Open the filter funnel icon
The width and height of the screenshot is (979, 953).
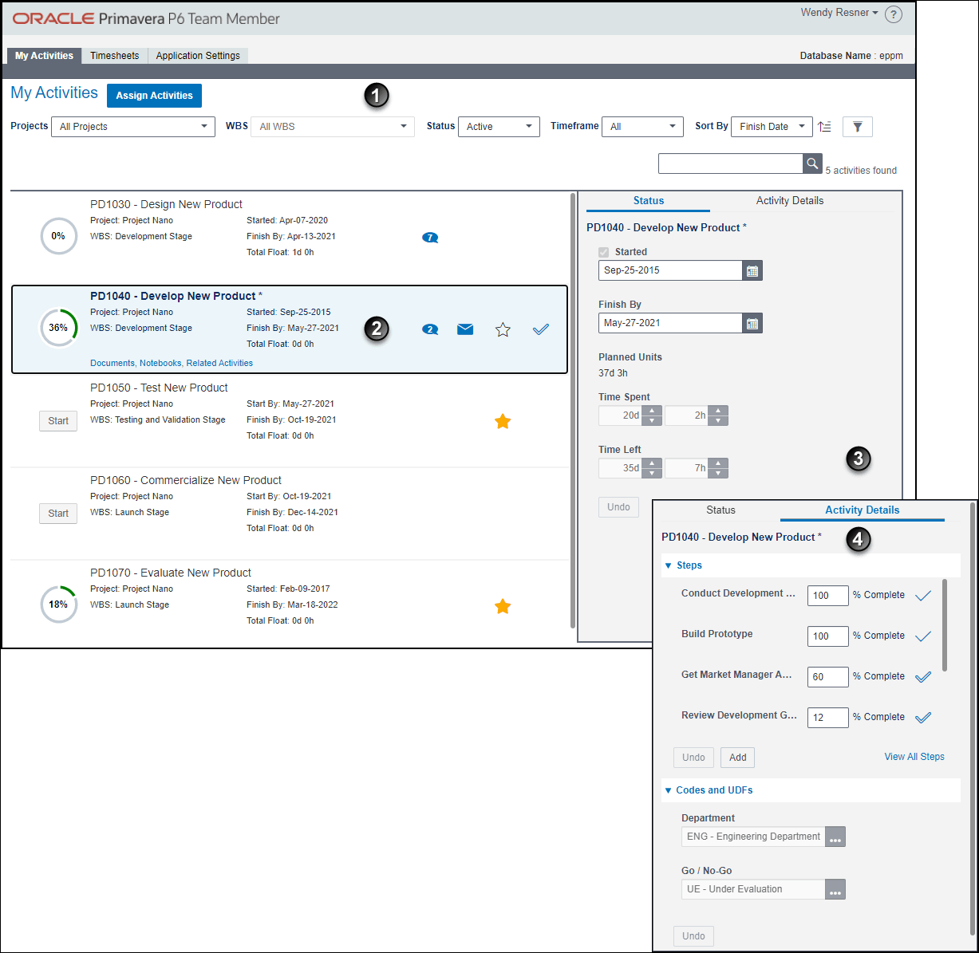(x=858, y=127)
